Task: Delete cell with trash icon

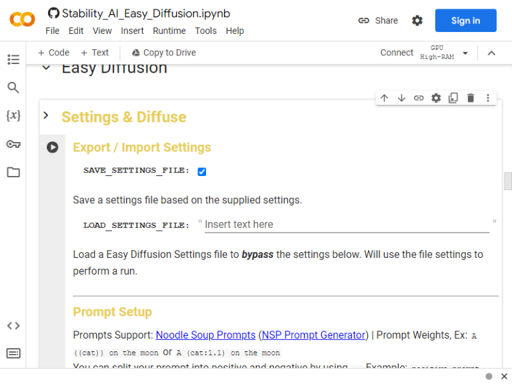Action: [x=471, y=98]
